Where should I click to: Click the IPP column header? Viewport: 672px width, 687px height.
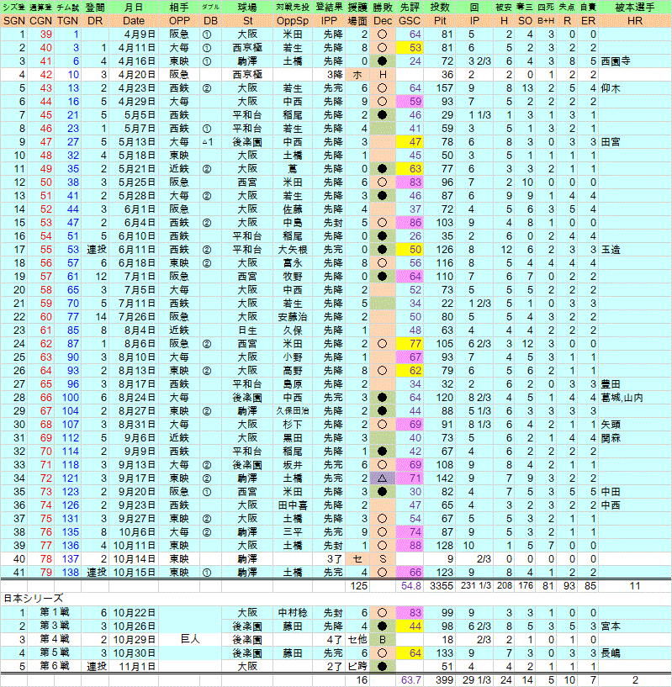click(x=329, y=20)
